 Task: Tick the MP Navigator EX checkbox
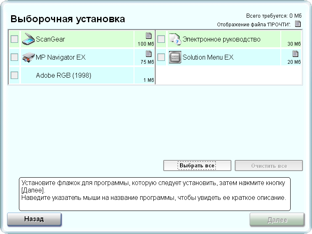pos(14,57)
